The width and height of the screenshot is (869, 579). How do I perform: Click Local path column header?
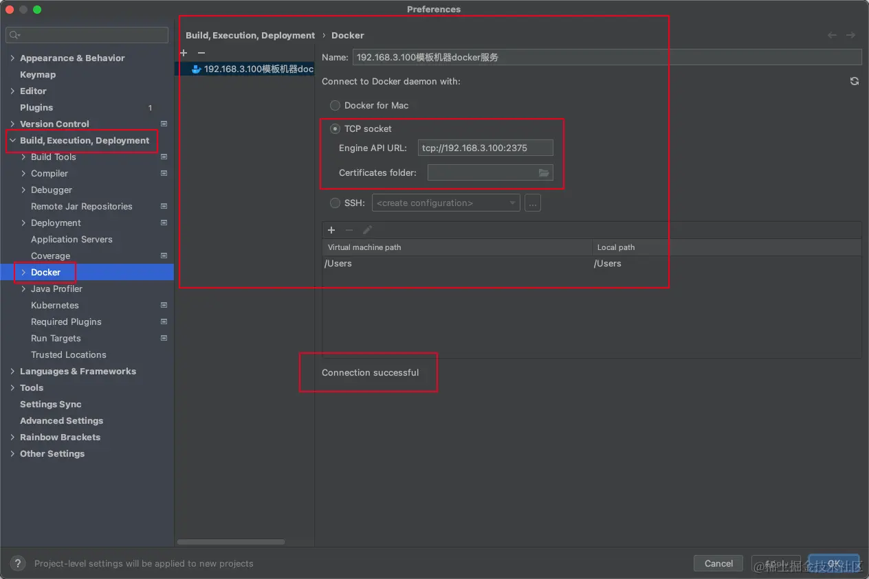(x=727, y=247)
